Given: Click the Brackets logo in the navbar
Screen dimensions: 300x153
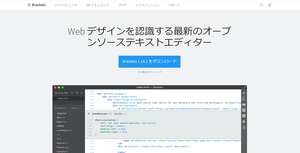Looking at the screenshot, I should coord(36,5).
